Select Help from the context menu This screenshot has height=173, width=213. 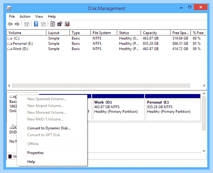click(x=31, y=162)
